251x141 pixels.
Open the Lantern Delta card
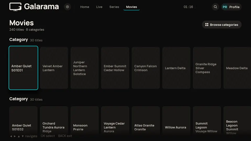176,68
